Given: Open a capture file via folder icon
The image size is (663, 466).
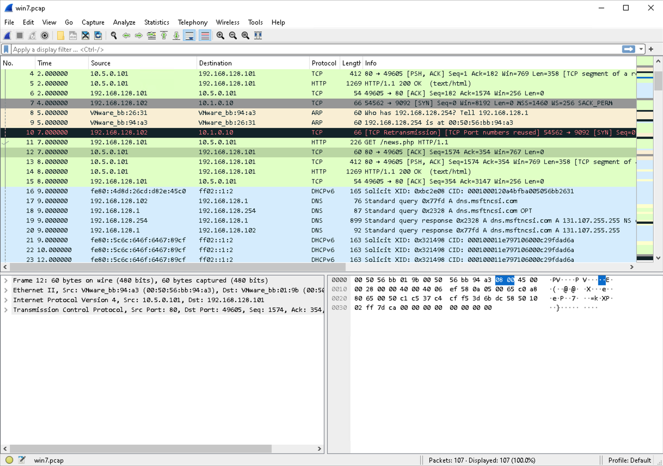Looking at the screenshot, I should (x=60, y=35).
